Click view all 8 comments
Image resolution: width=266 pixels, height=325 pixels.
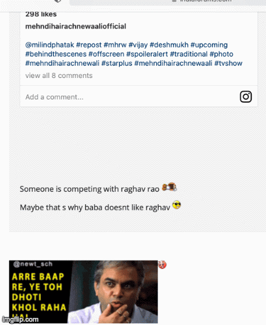59,75
